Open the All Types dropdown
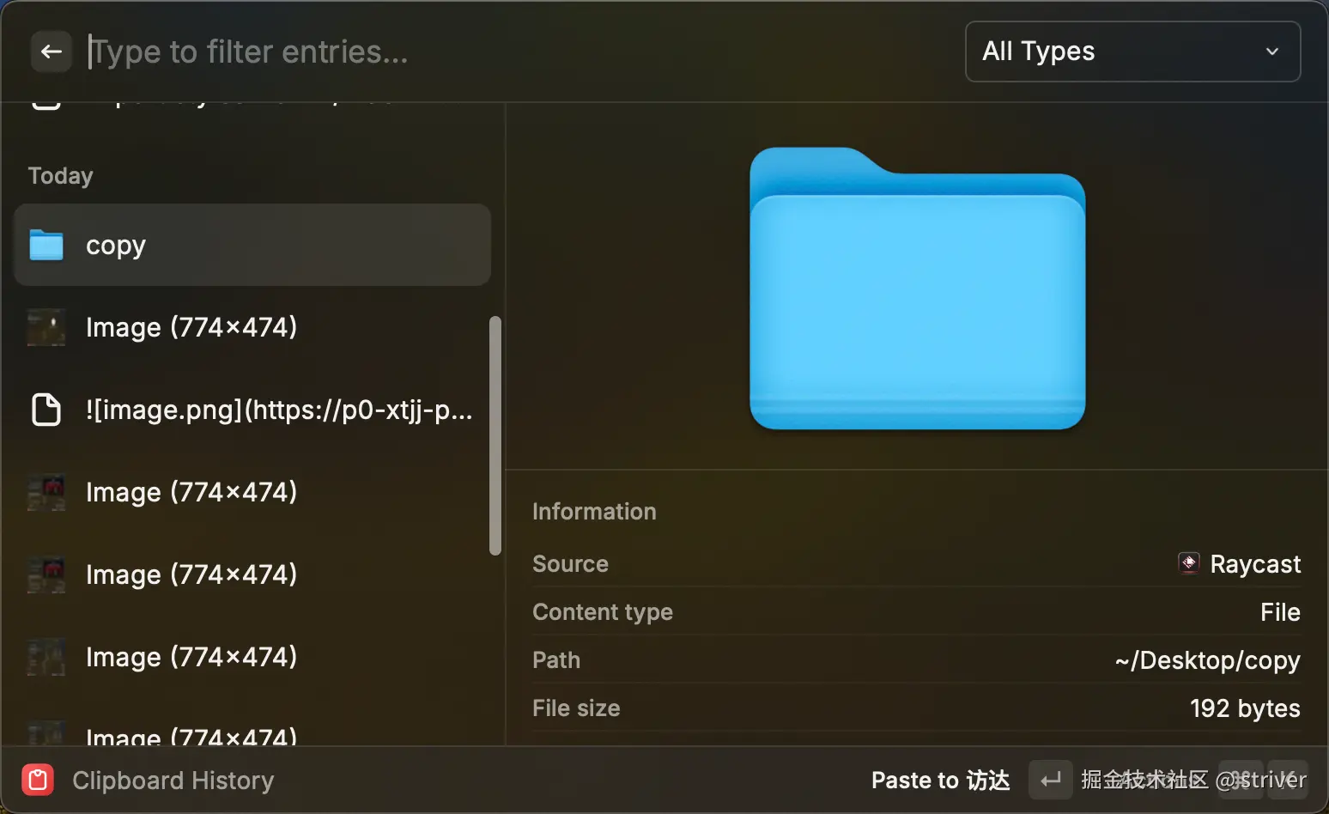 1132,52
